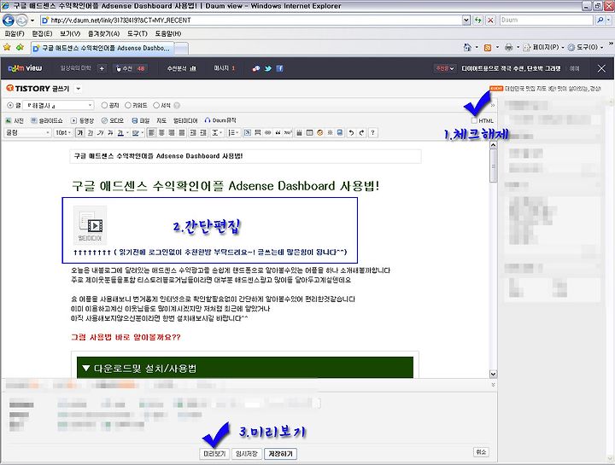Open the category dropdown next to 글
The height and width of the screenshot is (465, 615).
(x=58, y=105)
